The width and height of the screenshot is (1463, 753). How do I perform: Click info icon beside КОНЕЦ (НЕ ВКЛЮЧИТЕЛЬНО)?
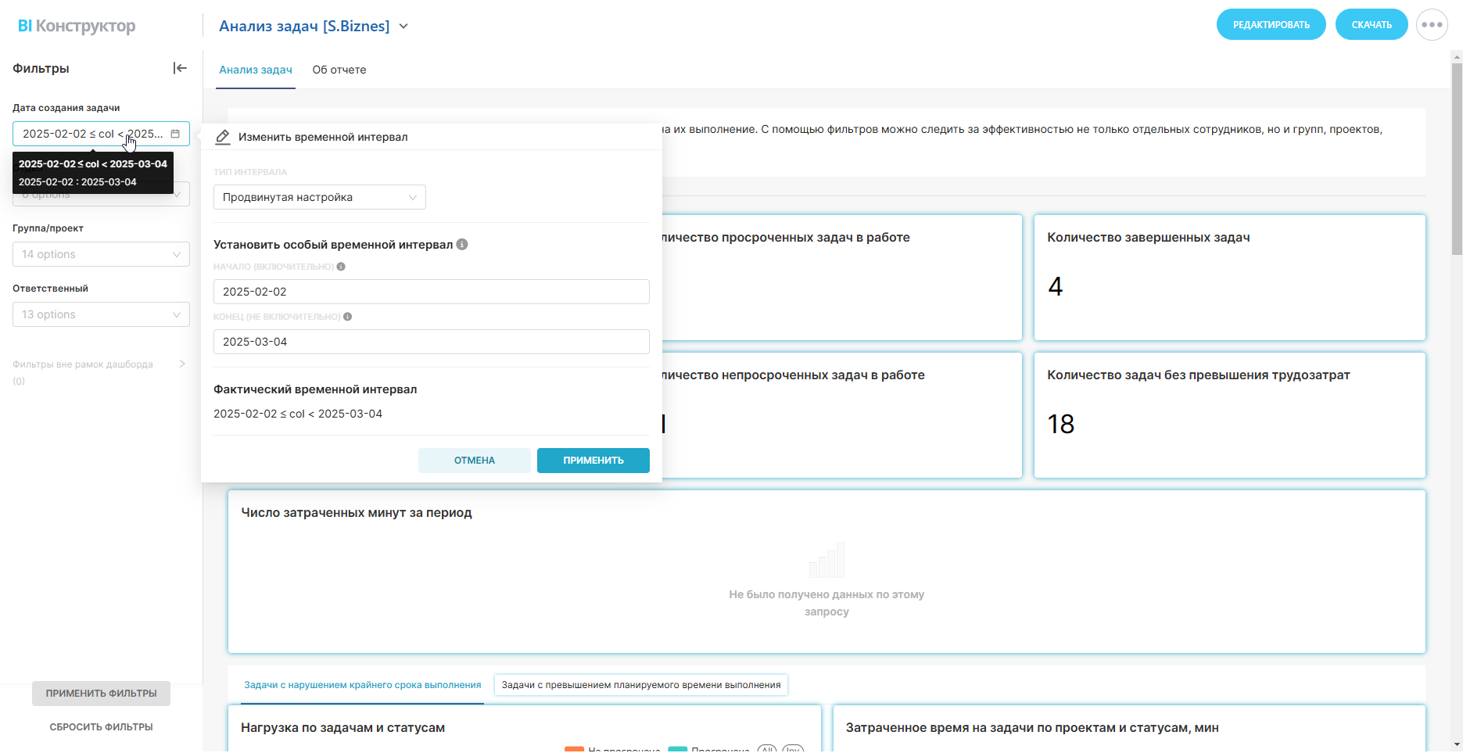348,317
